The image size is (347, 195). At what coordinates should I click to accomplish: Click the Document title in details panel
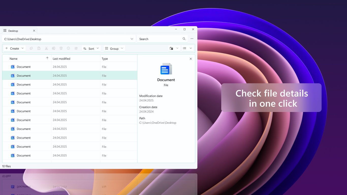166,80
